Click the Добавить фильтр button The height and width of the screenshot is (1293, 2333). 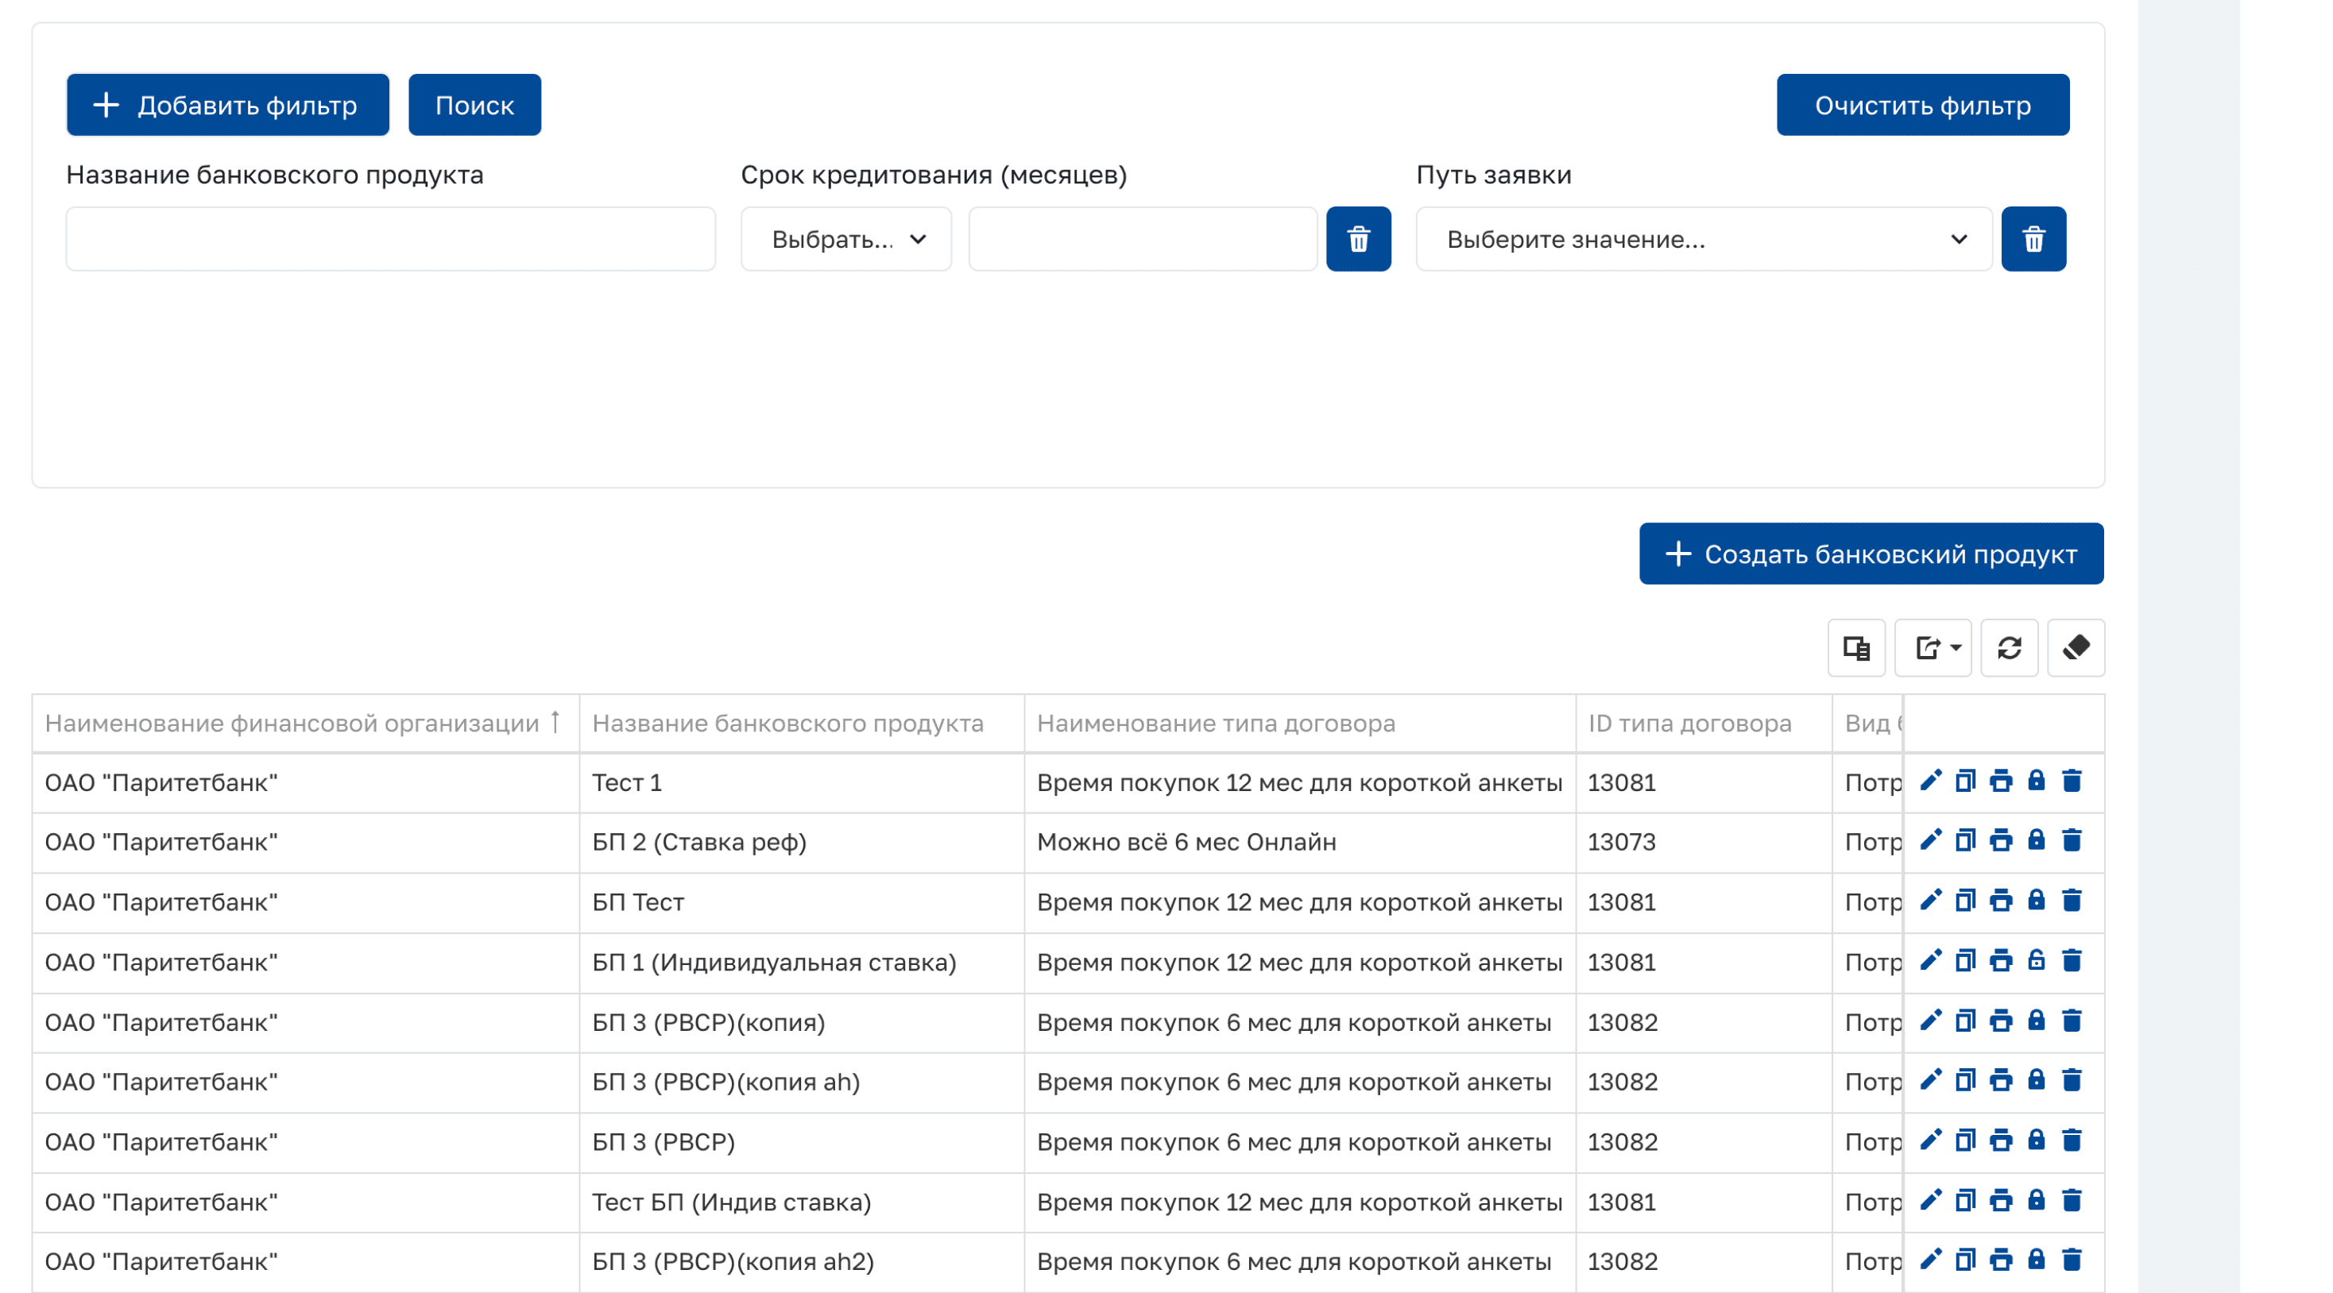click(x=227, y=105)
